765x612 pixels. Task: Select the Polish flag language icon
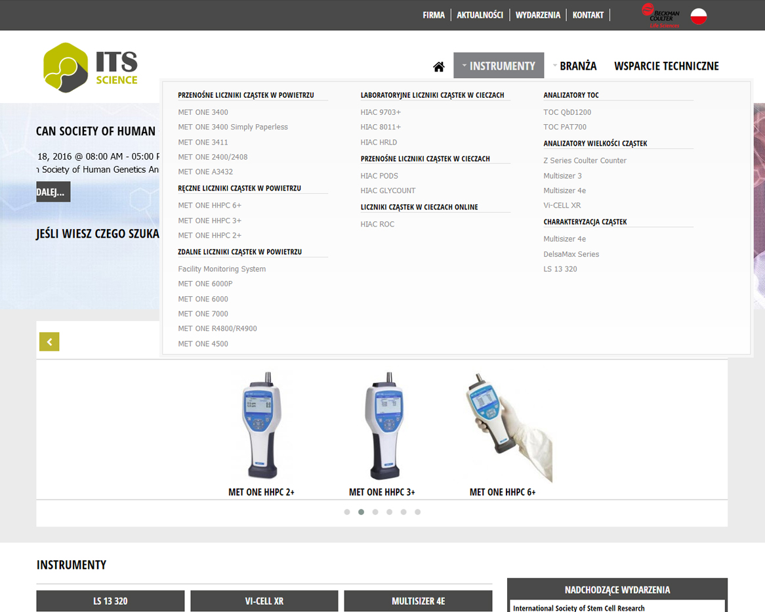click(x=699, y=16)
